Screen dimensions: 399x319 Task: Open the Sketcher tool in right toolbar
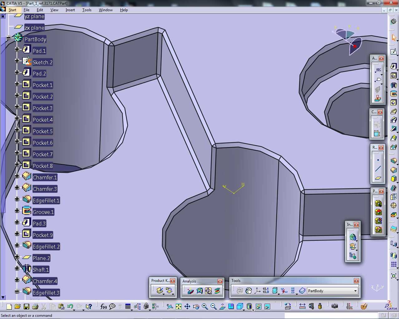[394, 51]
